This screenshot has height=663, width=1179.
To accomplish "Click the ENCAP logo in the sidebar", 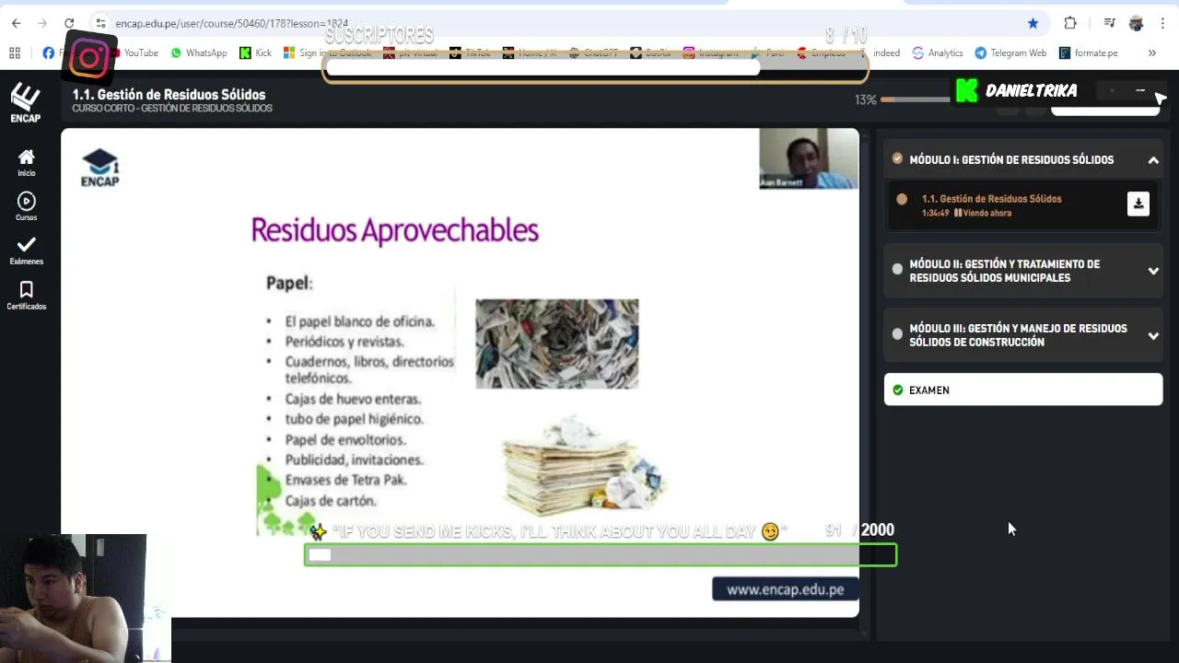I will (x=26, y=103).
